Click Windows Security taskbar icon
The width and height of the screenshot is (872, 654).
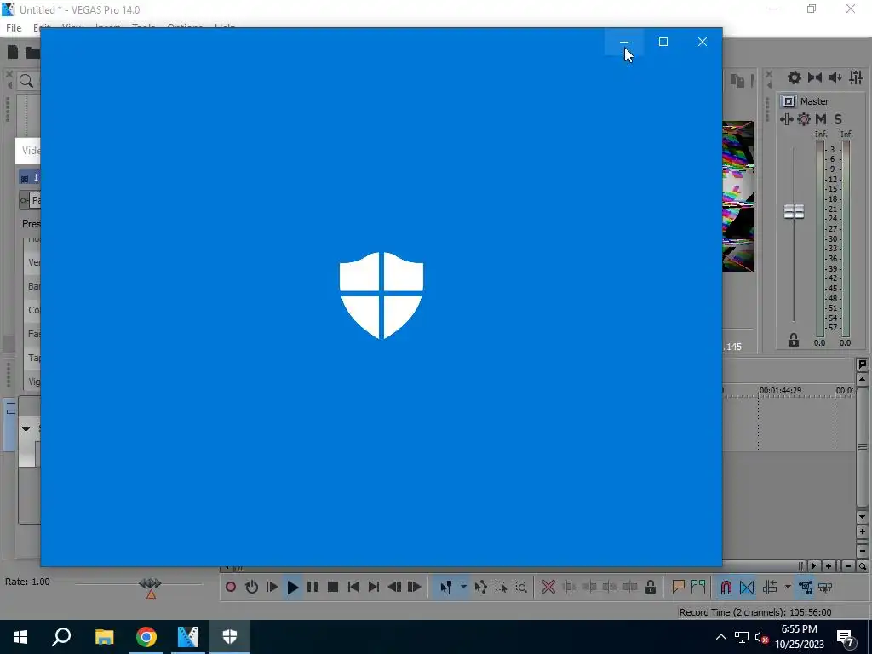point(230,637)
